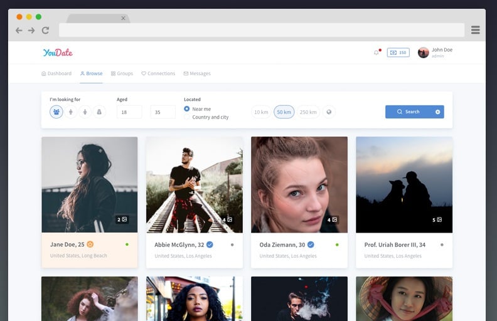Switch to the Groups tab
497x321 pixels.
[x=122, y=73]
